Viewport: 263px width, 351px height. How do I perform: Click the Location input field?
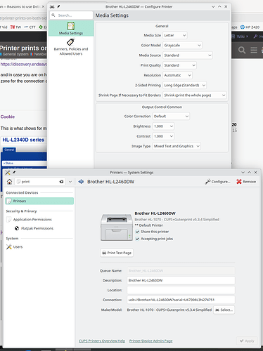(x=181, y=290)
